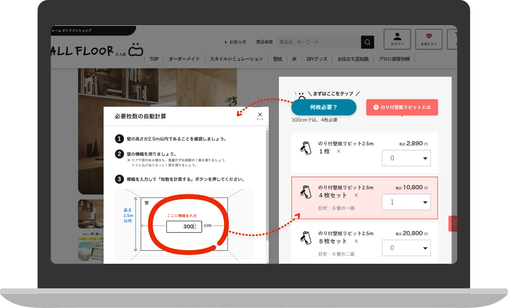Open the スタイルシミュレーション menu item
This screenshot has height=308, width=508.
(x=236, y=59)
